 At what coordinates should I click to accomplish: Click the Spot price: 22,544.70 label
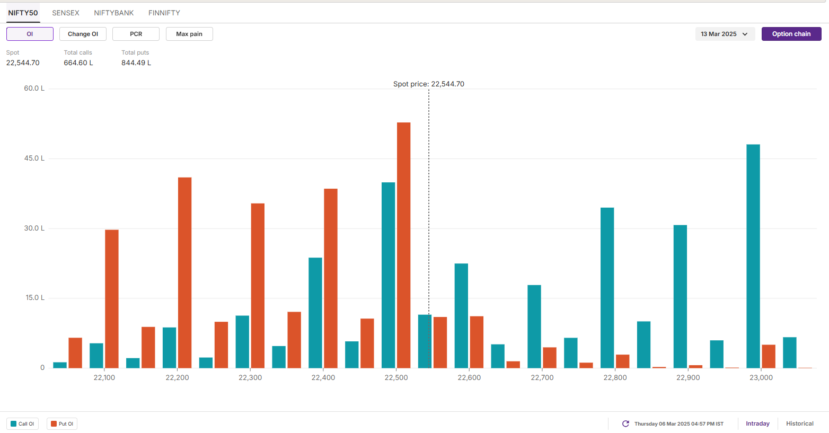point(429,84)
